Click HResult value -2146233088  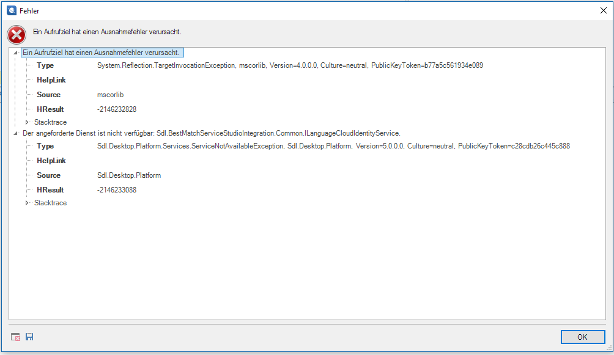click(x=117, y=190)
